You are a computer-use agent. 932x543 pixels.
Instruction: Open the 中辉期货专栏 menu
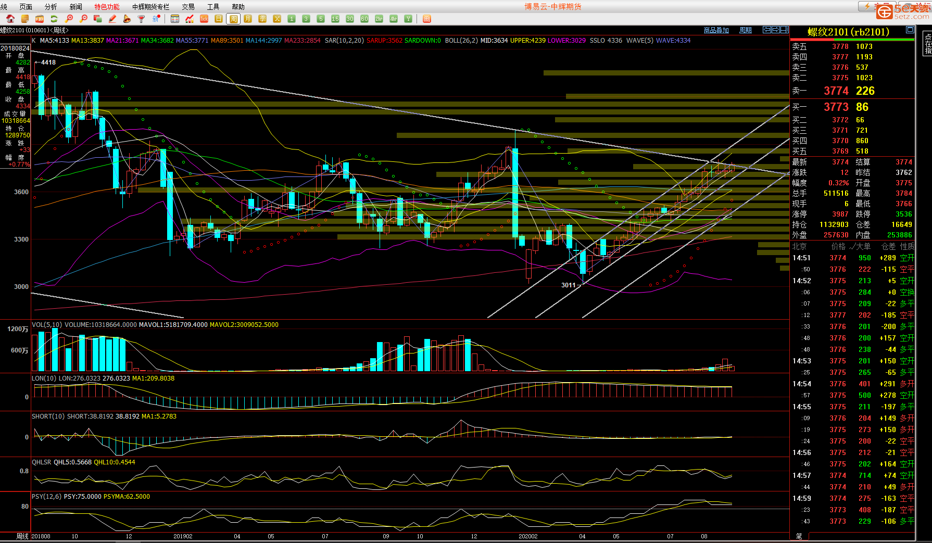pyautogui.click(x=151, y=7)
